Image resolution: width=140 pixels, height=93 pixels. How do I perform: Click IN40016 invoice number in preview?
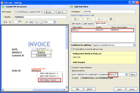coord(41,52)
